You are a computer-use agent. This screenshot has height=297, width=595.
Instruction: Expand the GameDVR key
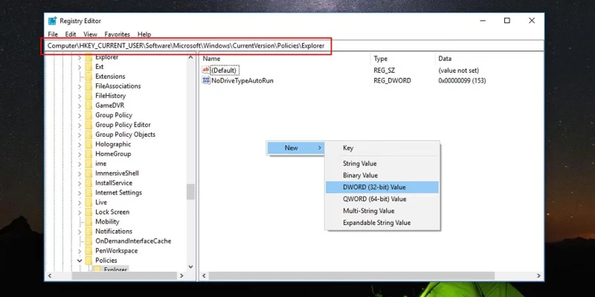(80, 105)
